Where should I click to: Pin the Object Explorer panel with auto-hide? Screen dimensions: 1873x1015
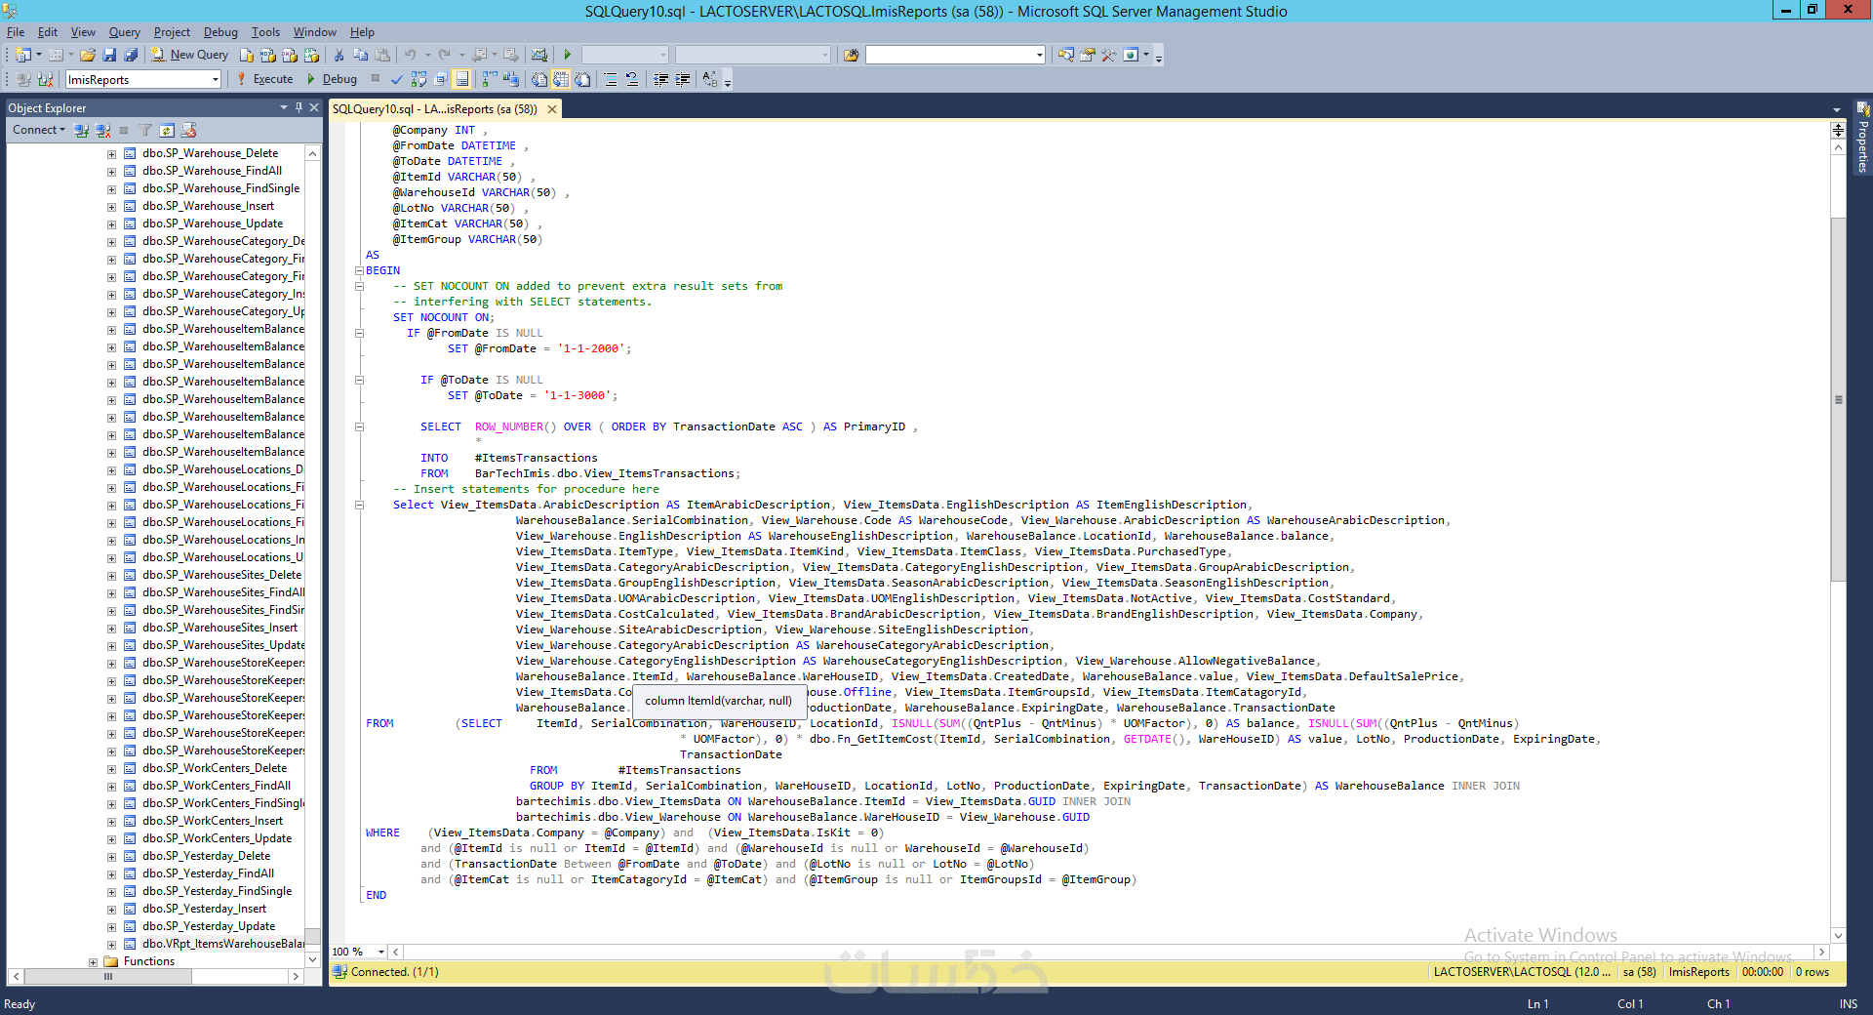click(299, 107)
